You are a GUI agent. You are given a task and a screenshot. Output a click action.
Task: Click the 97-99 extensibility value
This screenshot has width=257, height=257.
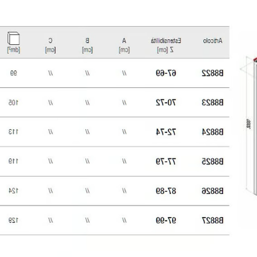coord(166,220)
